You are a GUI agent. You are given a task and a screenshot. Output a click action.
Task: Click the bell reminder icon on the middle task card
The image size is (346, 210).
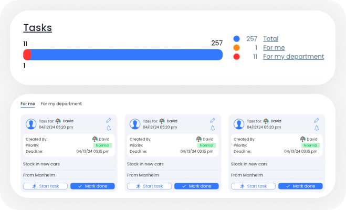[213, 128]
